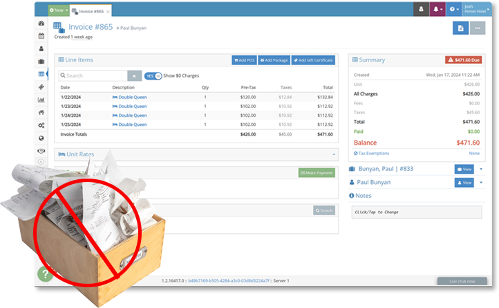Click the Summary panel heading
This screenshot has width=499, height=308.
[368, 60]
